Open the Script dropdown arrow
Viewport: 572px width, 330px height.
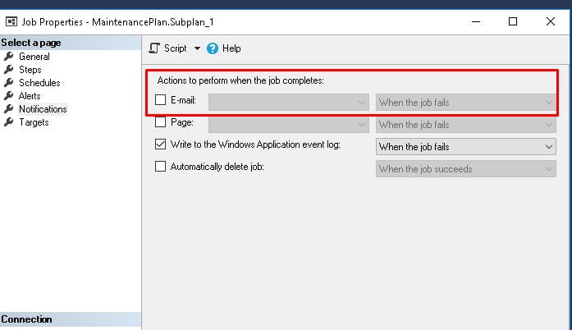coord(197,48)
